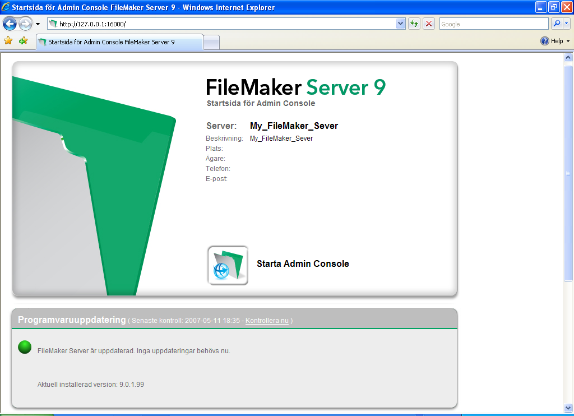Click the Plats label
Screen dimensions: 574x416
click(x=214, y=149)
